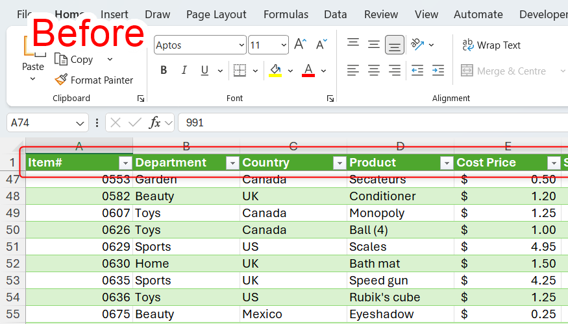Screen dimensions: 568x324
Task: Middle align cell contents
Action: pyautogui.click(x=374, y=45)
